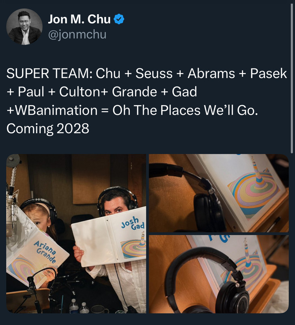This screenshot has height=325, width=295.
Task: Click the 'Ariana Grande' label on the binder
Action: point(46,251)
